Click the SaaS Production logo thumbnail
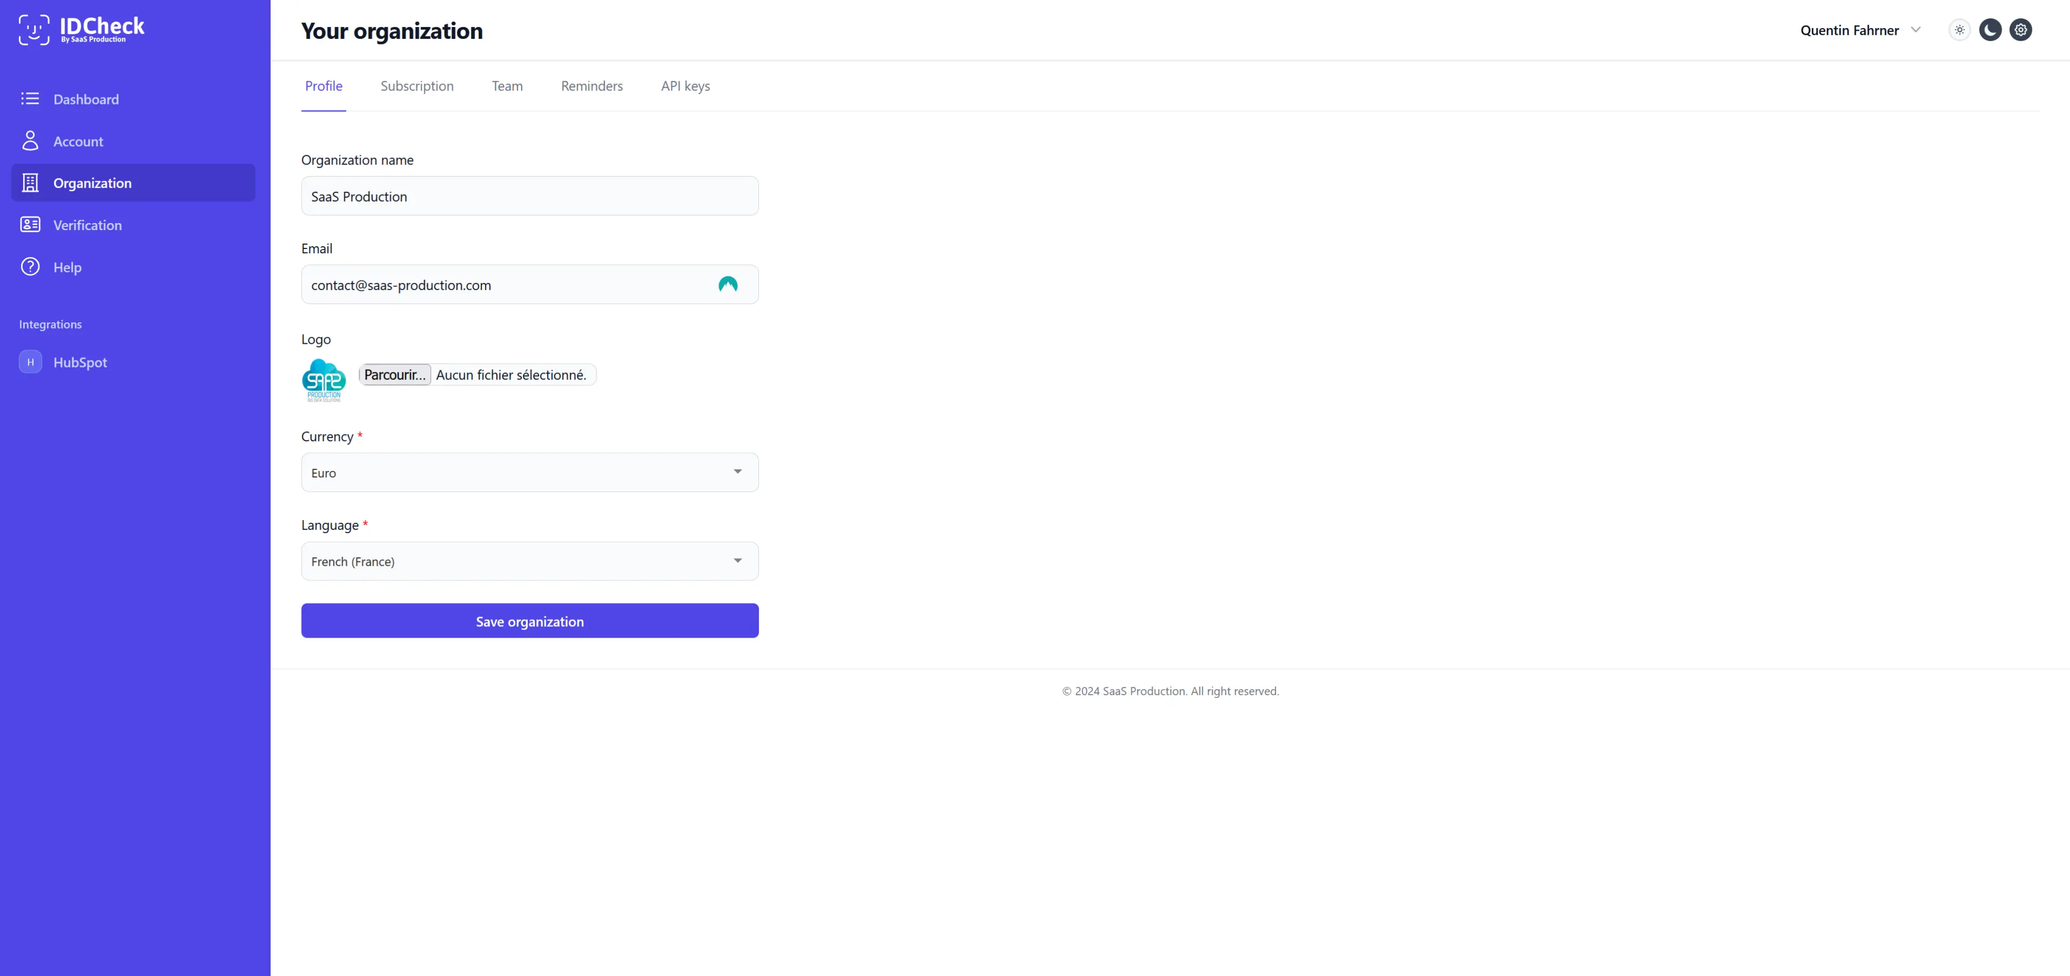The width and height of the screenshot is (2070, 976). click(x=324, y=380)
